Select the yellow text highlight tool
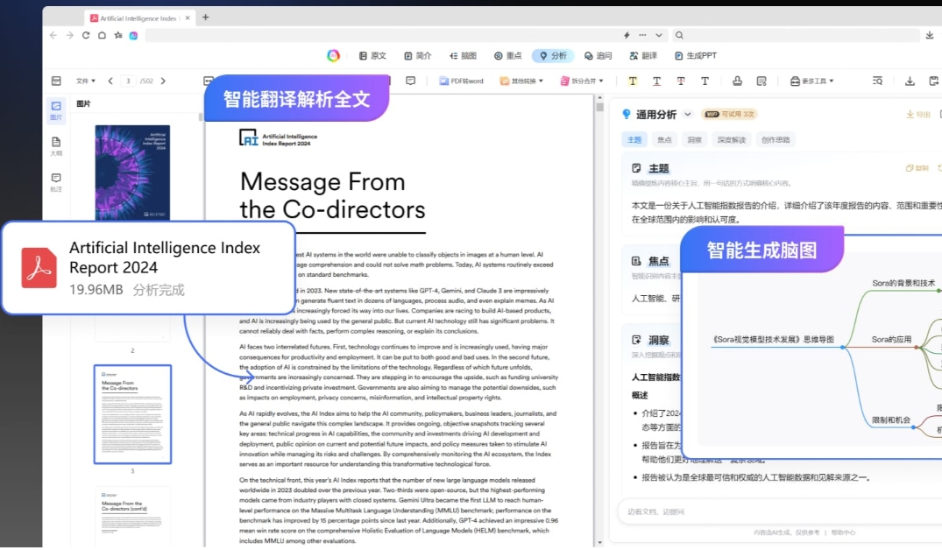Viewport: 942px width, 550px height. coord(634,80)
